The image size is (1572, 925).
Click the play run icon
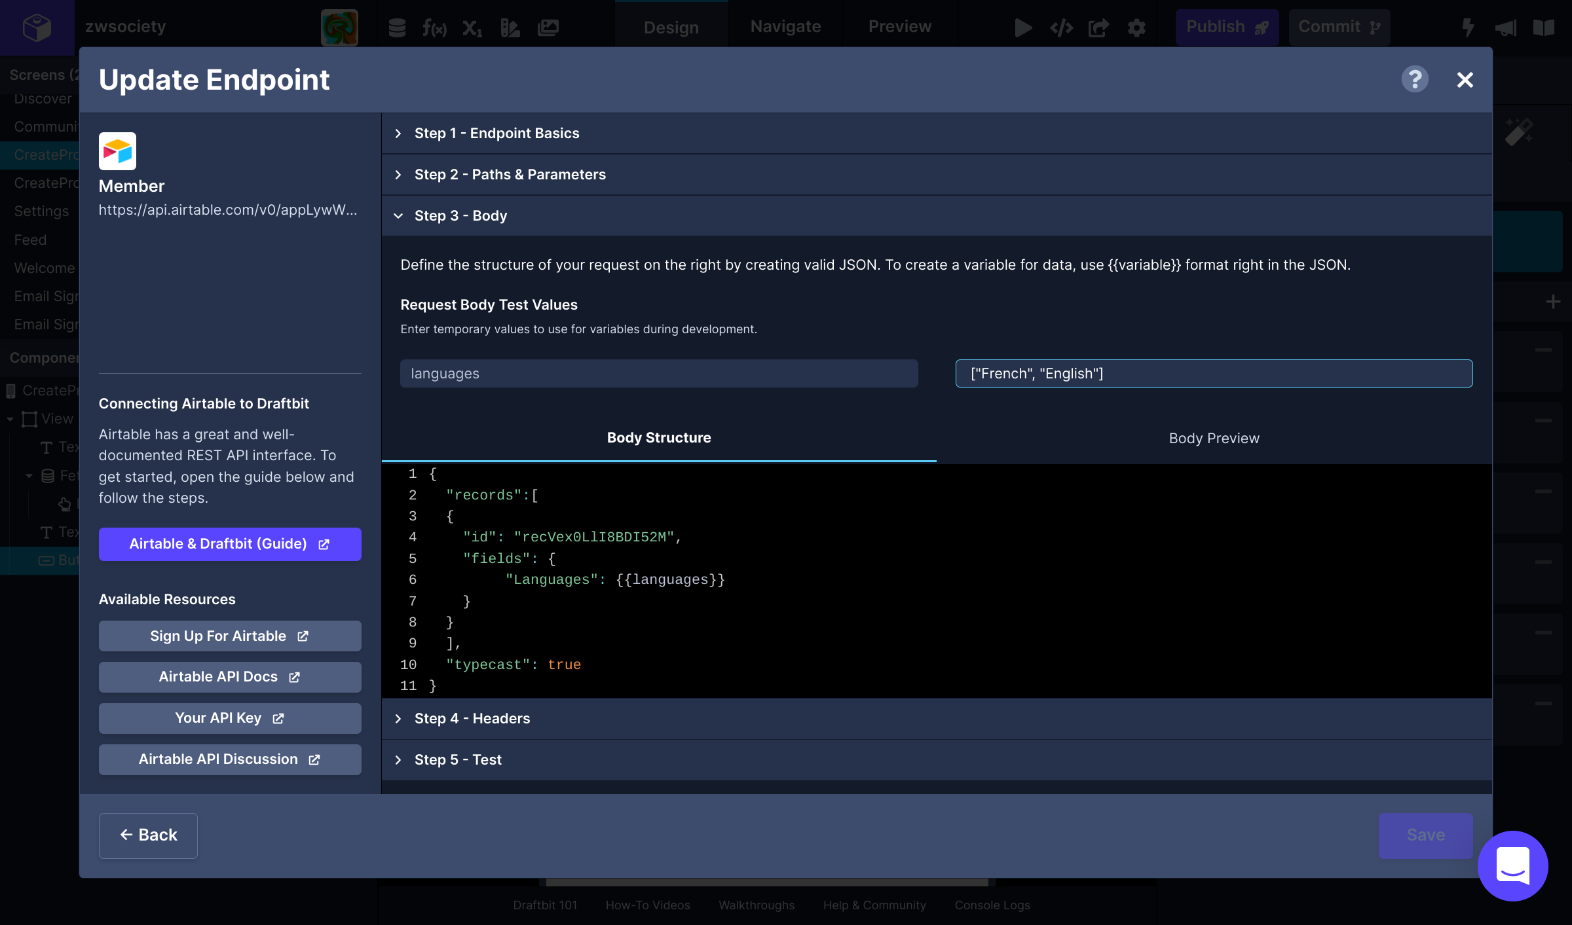point(1023,27)
